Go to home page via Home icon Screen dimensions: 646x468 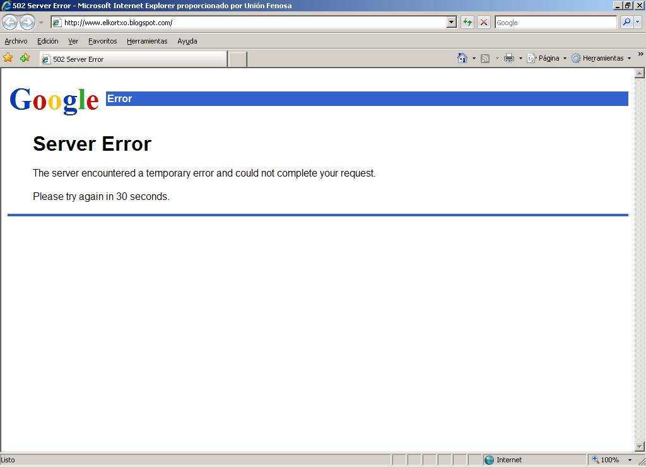pos(462,58)
